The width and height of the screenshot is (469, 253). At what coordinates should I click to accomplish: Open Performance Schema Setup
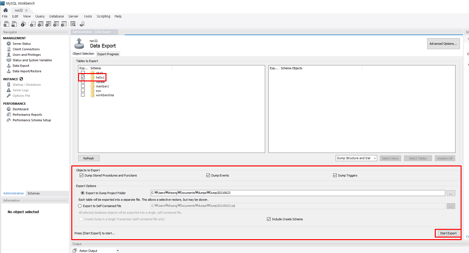pos(32,120)
